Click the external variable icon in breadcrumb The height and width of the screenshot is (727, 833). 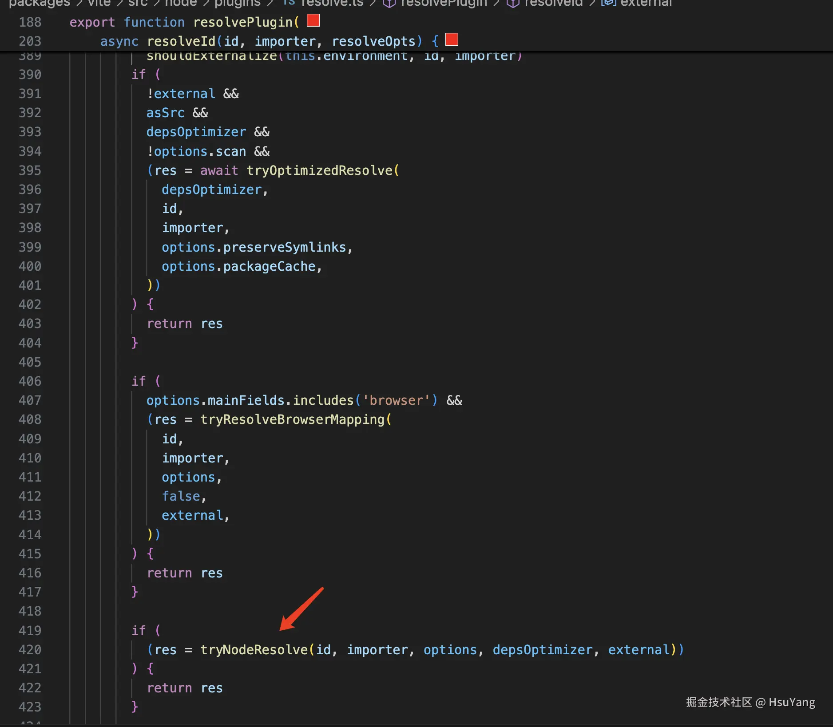609,3
